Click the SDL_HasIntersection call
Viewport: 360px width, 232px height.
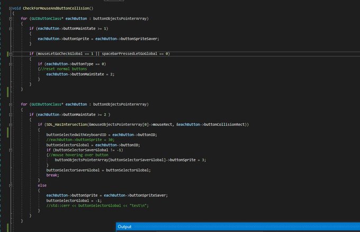[67, 125]
